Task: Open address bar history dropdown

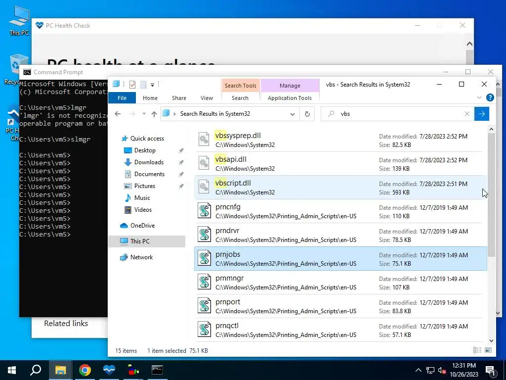Action: (x=293, y=114)
